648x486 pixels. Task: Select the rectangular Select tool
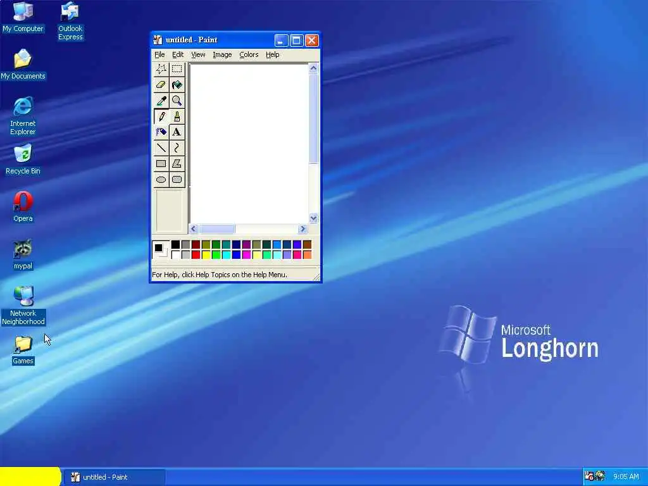[177, 69]
